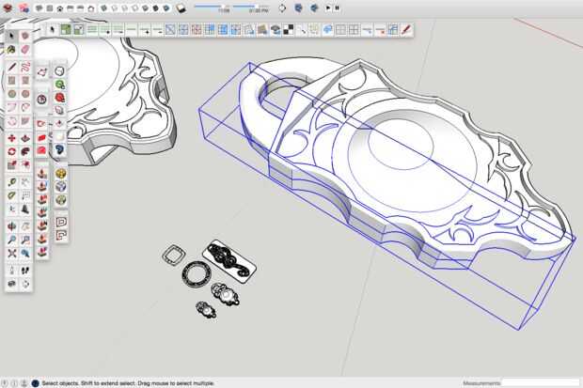Screen dimensions: 583x388
Task: Choose the Rotate tool
Action: point(11,151)
